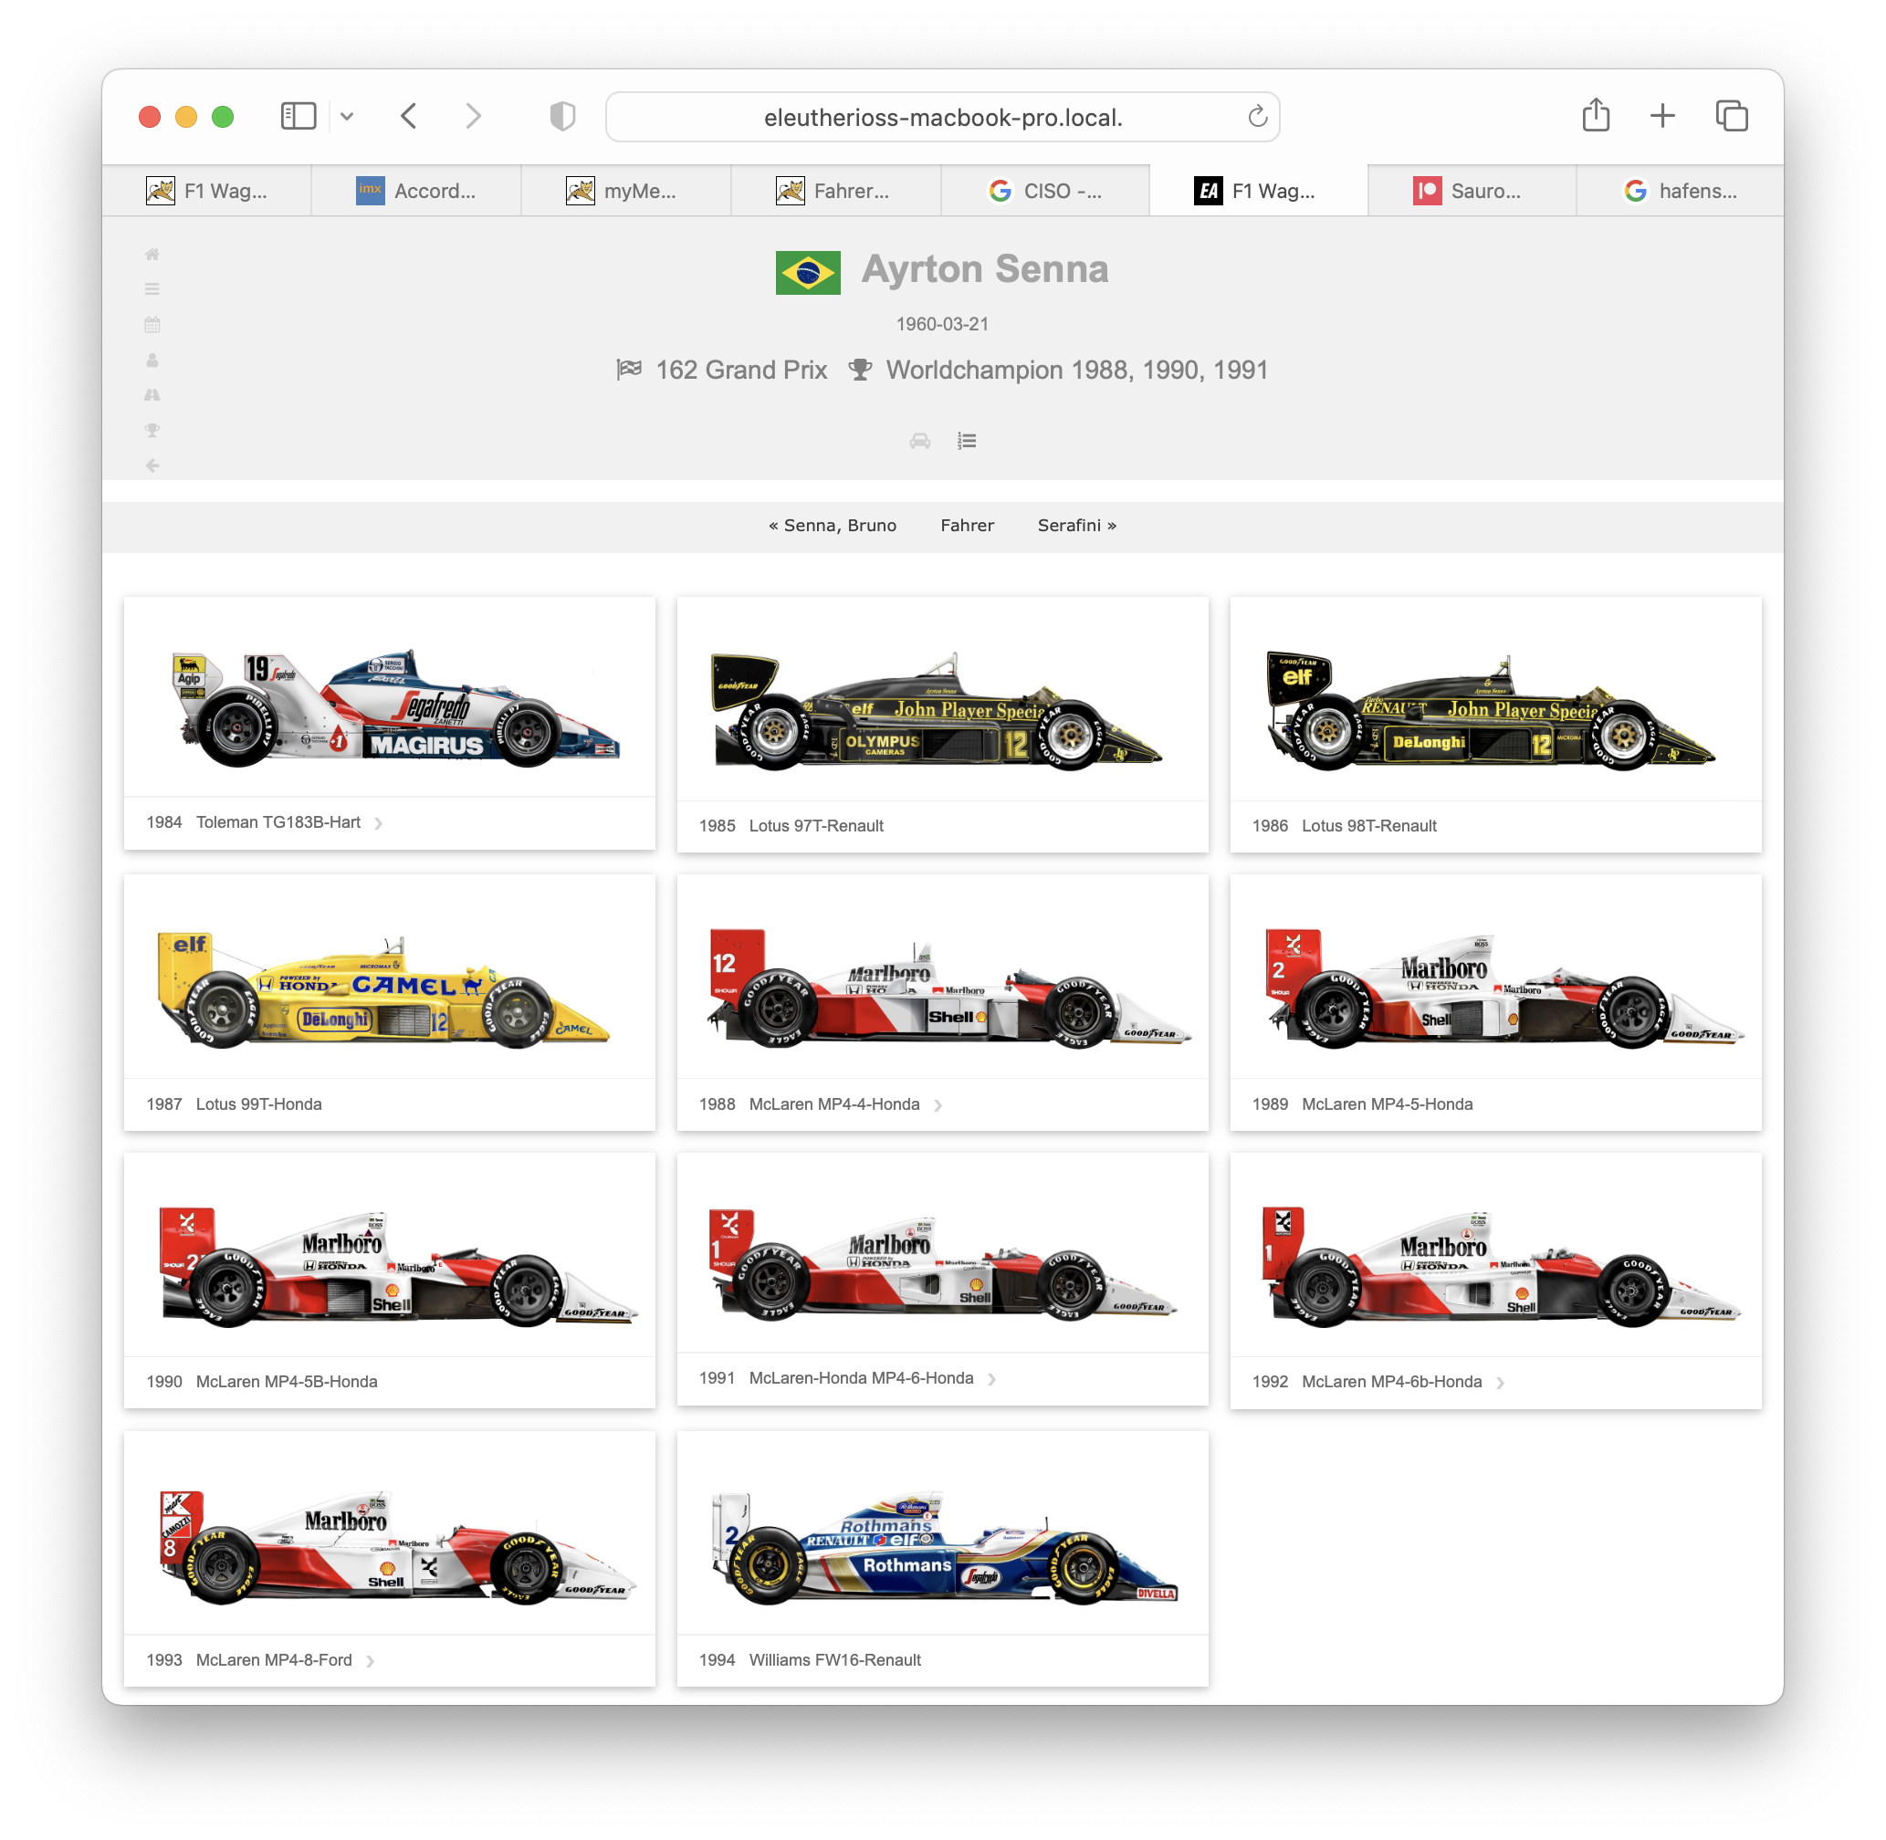The width and height of the screenshot is (1886, 1840).
Task: Open the sidebar dropdown chevron in toolbar
Action: point(347,117)
